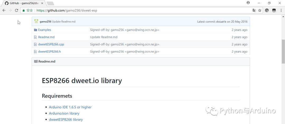The width and height of the screenshot is (285, 124).
Task: Click the Readme.md file icon in list
Action: [x=35, y=37]
